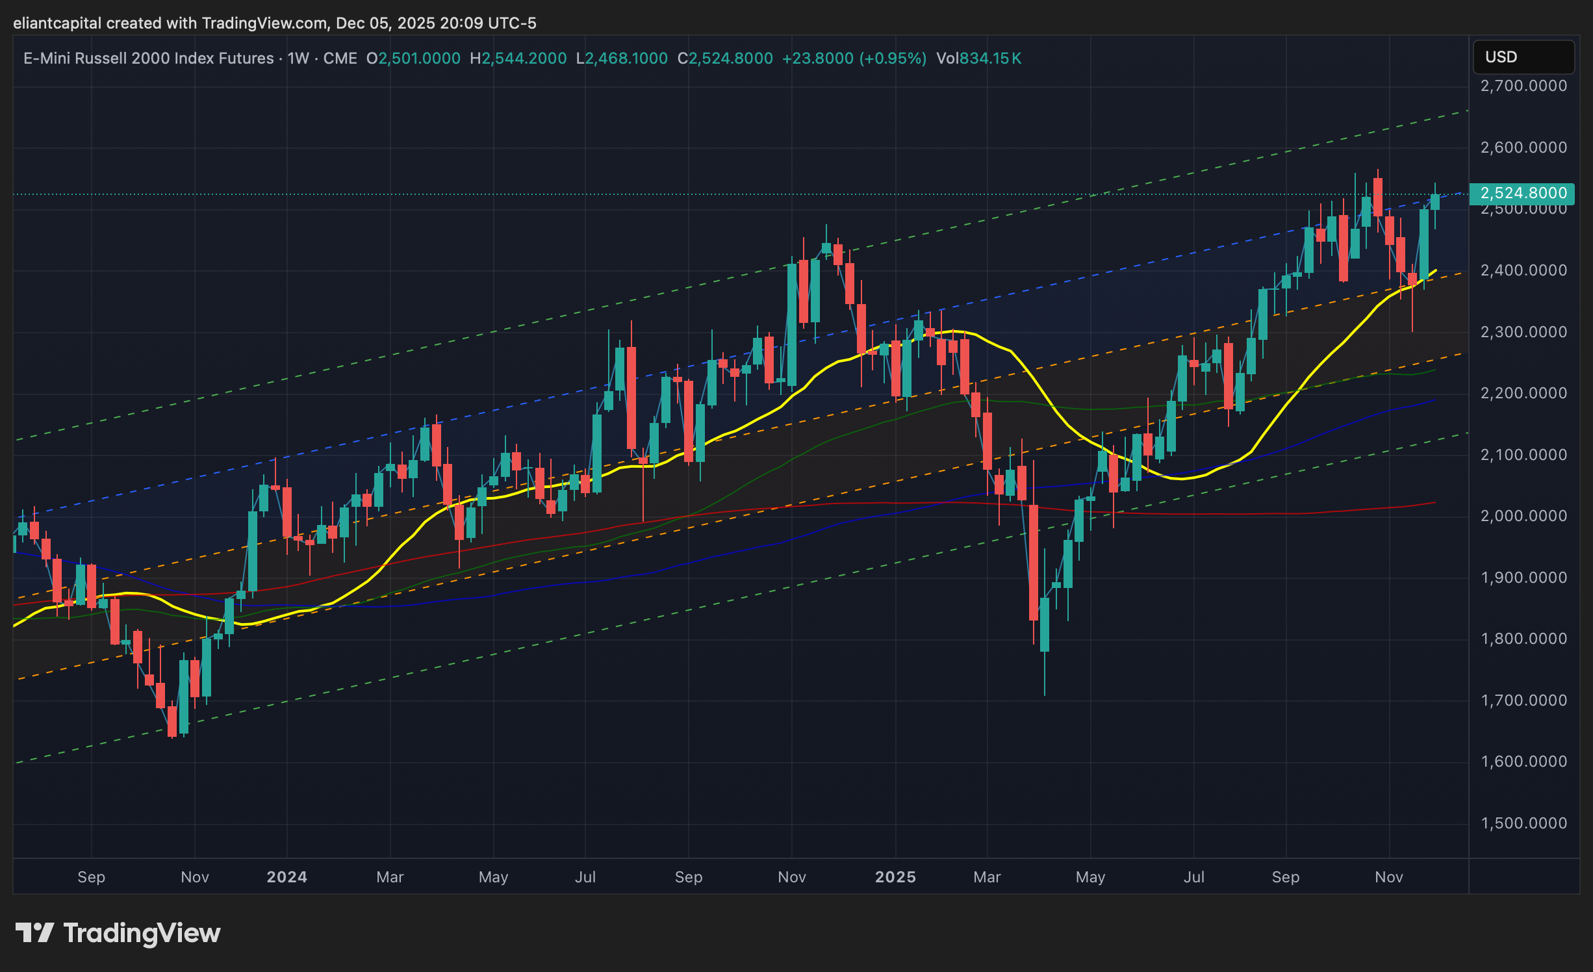Image resolution: width=1593 pixels, height=972 pixels.
Task: Click the latest rightmost green weekly candle
Action: pos(1434,202)
